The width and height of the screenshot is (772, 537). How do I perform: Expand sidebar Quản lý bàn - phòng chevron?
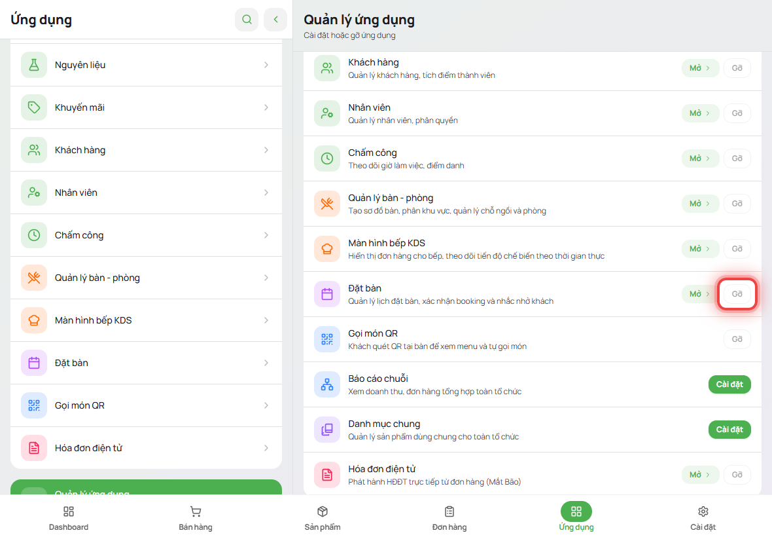click(266, 278)
